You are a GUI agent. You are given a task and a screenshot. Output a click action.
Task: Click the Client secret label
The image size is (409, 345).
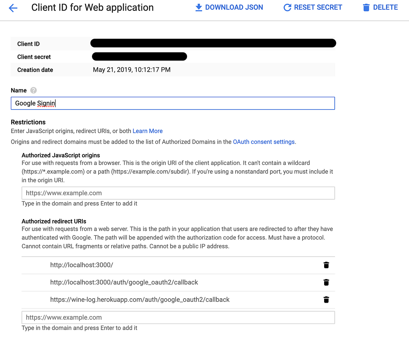pos(34,57)
